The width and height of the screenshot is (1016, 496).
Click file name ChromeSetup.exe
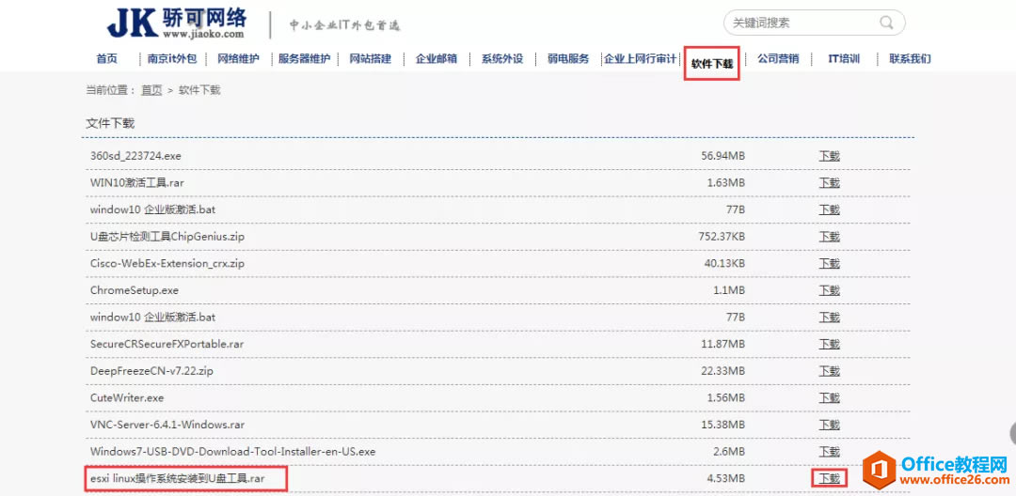(135, 290)
